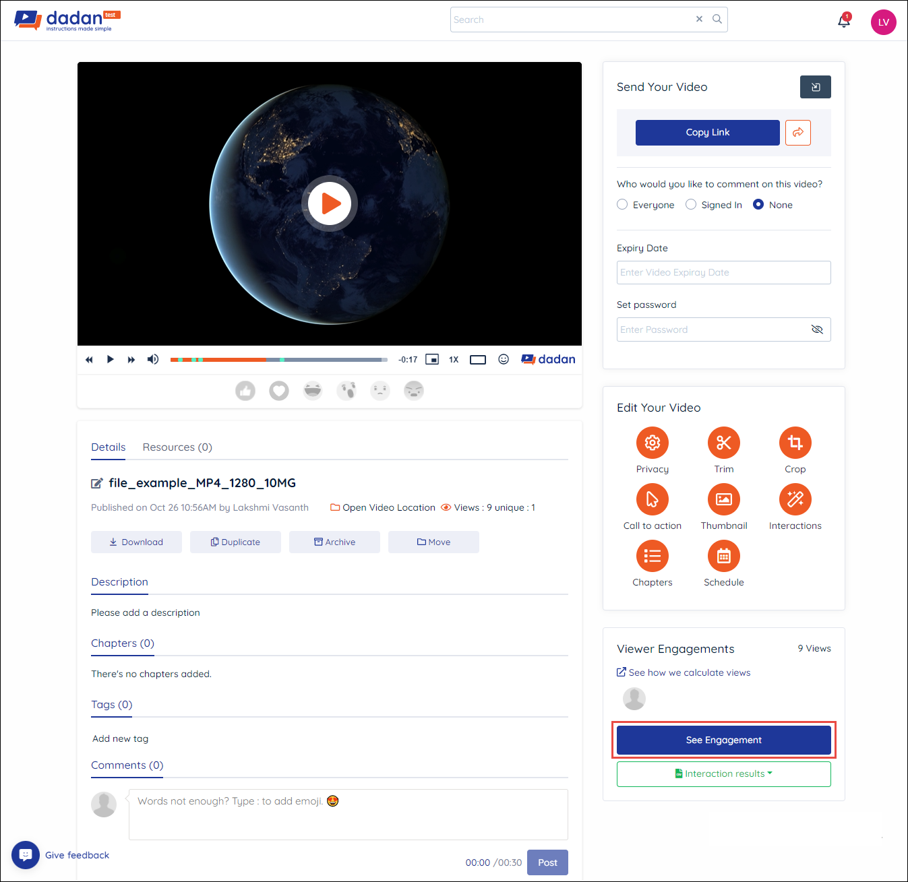This screenshot has width=908, height=882.
Task: Edit the video title with pencil icon
Action: (97, 483)
